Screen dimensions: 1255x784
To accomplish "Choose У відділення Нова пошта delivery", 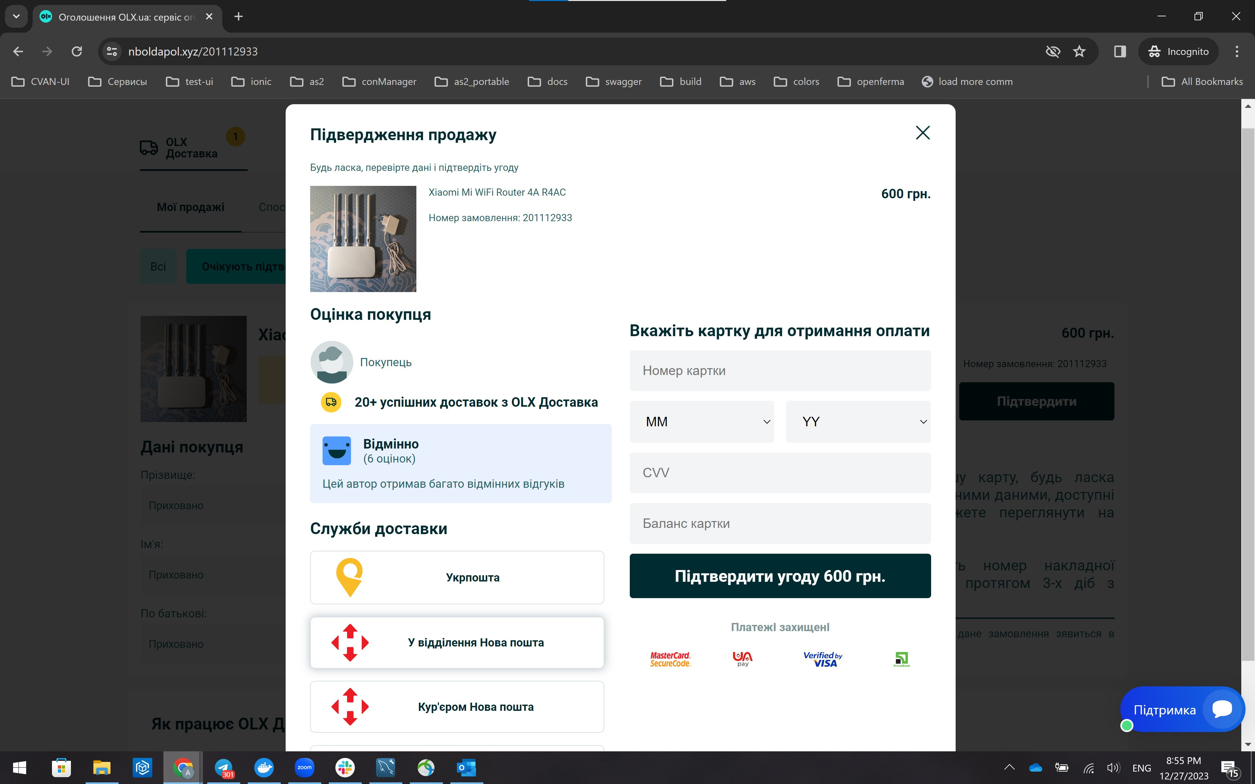I will click(x=457, y=643).
